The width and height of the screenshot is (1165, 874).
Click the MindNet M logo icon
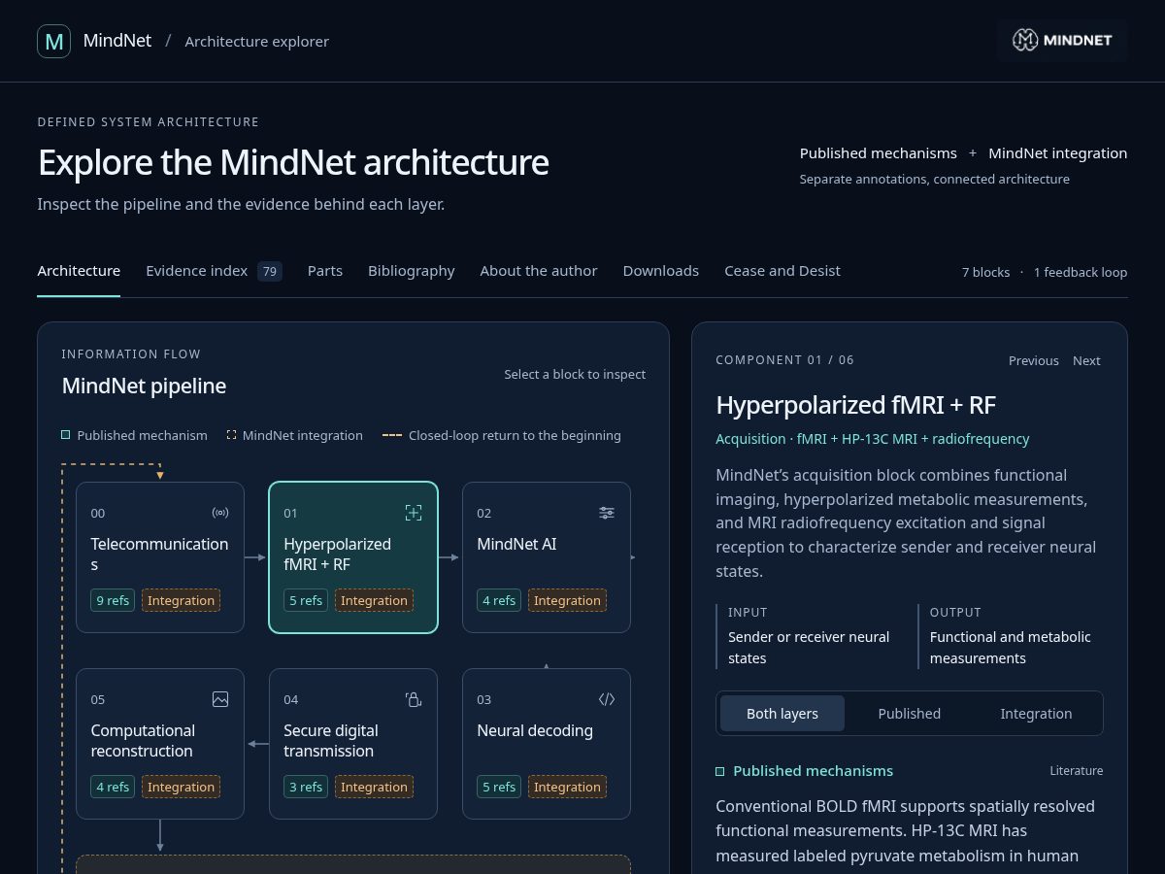(53, 41)
